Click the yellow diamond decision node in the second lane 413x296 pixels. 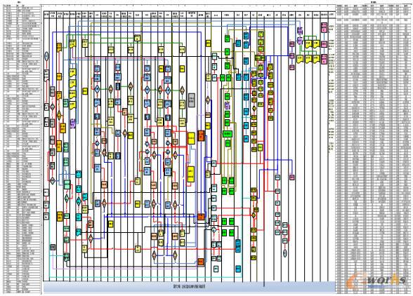click(59, 115)
